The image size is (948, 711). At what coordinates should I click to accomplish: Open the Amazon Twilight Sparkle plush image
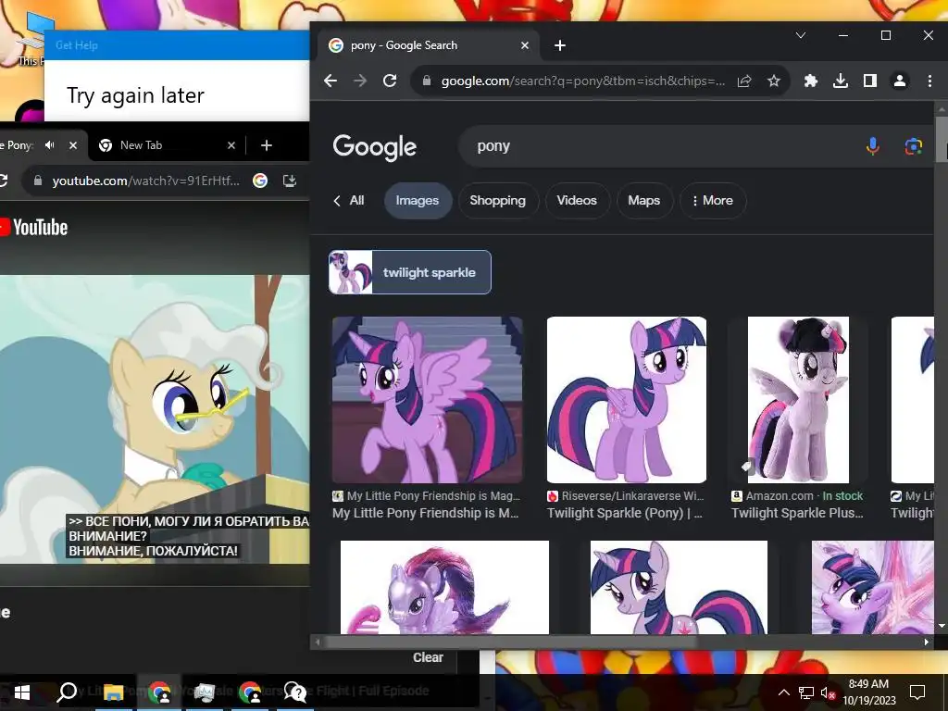click(798, 400)
